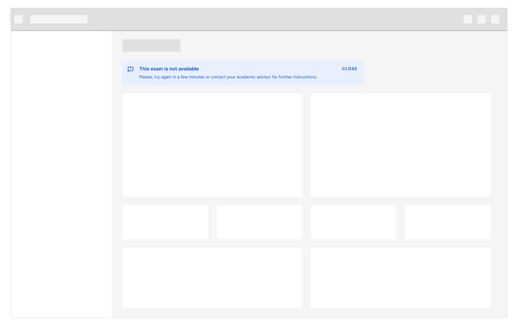Click the alert text about contacting academic advisor

(228, 77)
